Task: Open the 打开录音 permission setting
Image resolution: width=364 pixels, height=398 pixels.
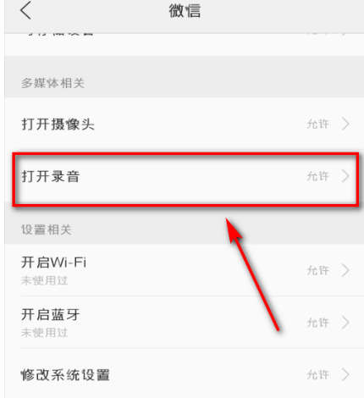Action: [184, 176]
